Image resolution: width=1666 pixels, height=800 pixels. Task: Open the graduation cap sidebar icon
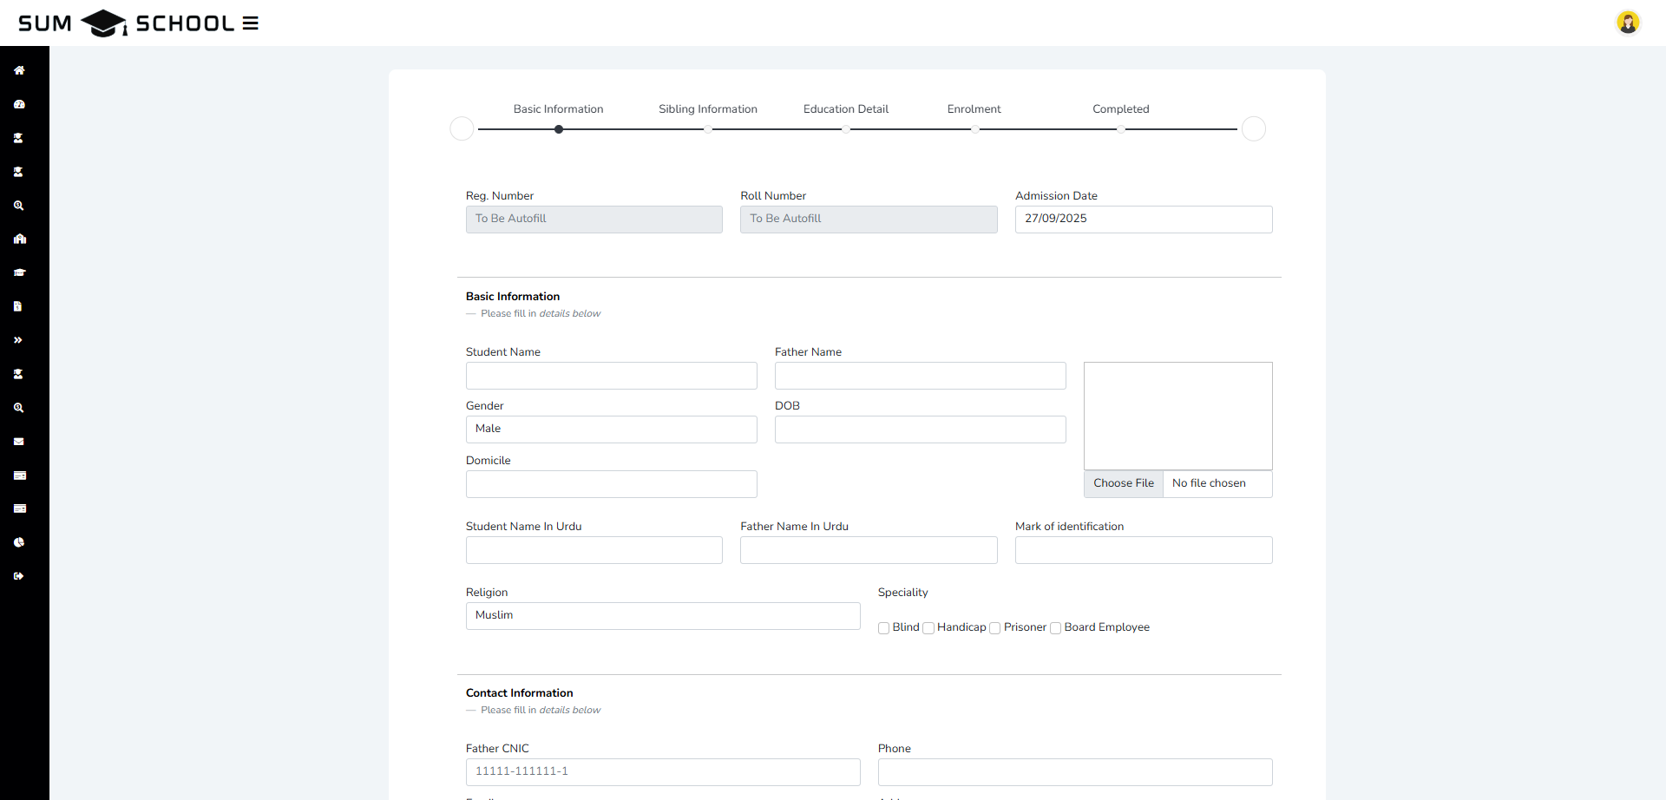pyautogui.click(x=19, y=272)
